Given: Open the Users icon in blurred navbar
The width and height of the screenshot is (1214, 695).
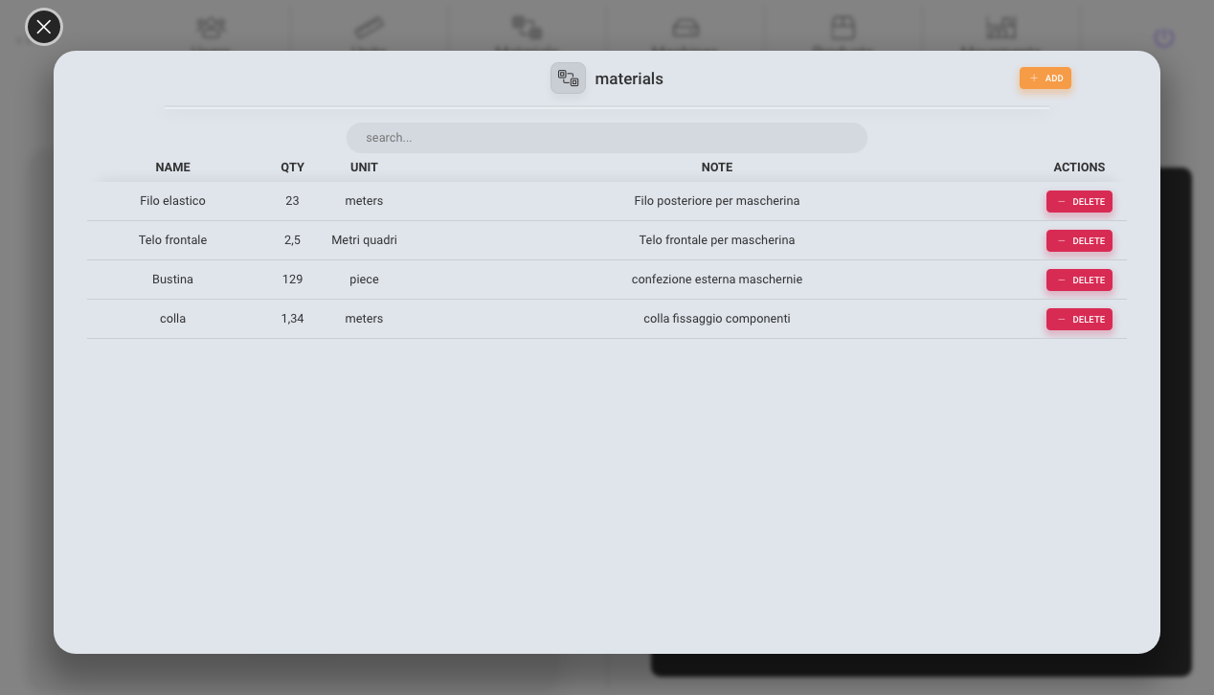Looking at the screenshot, I should tap(211, 29).
